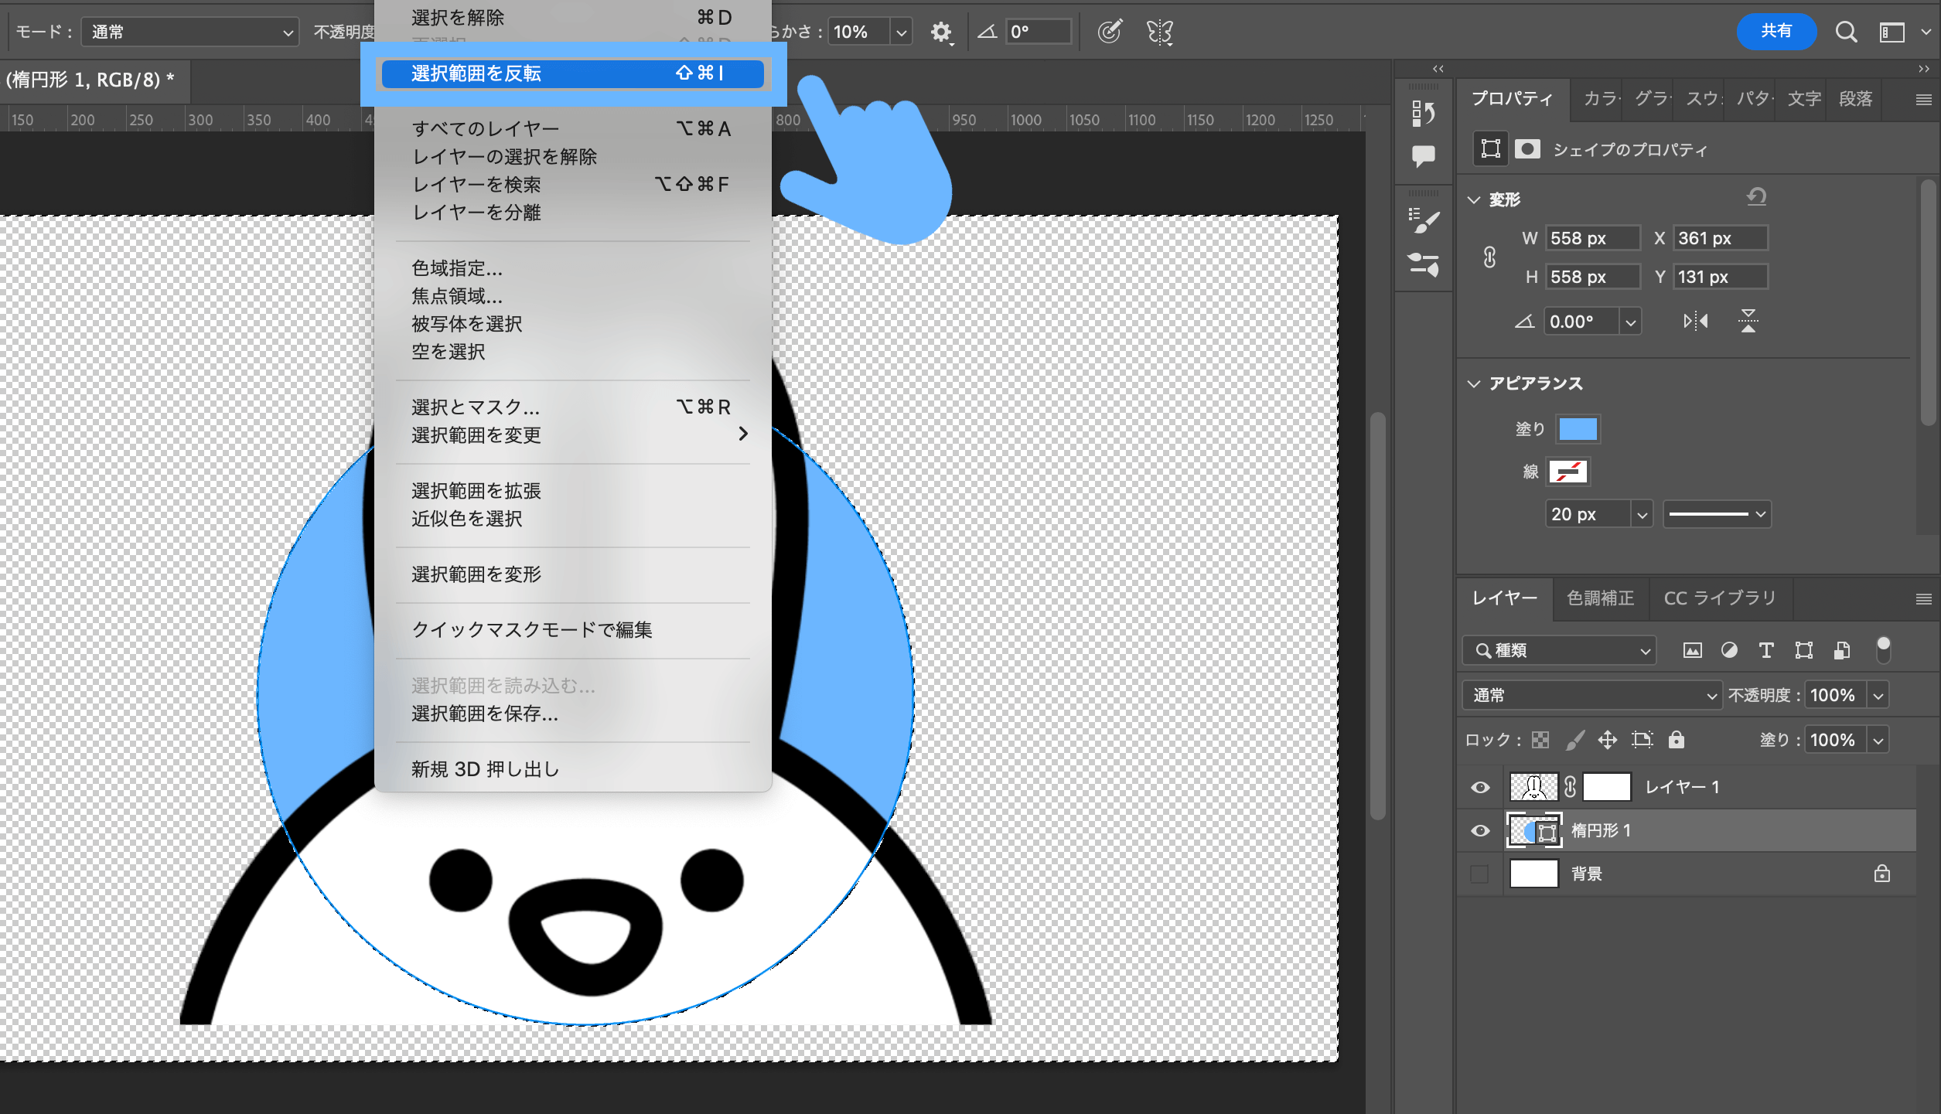1941x1114 pixels.
Task: Open the blue 塗り fill color swatch
Action: (x=1578, y=429)
